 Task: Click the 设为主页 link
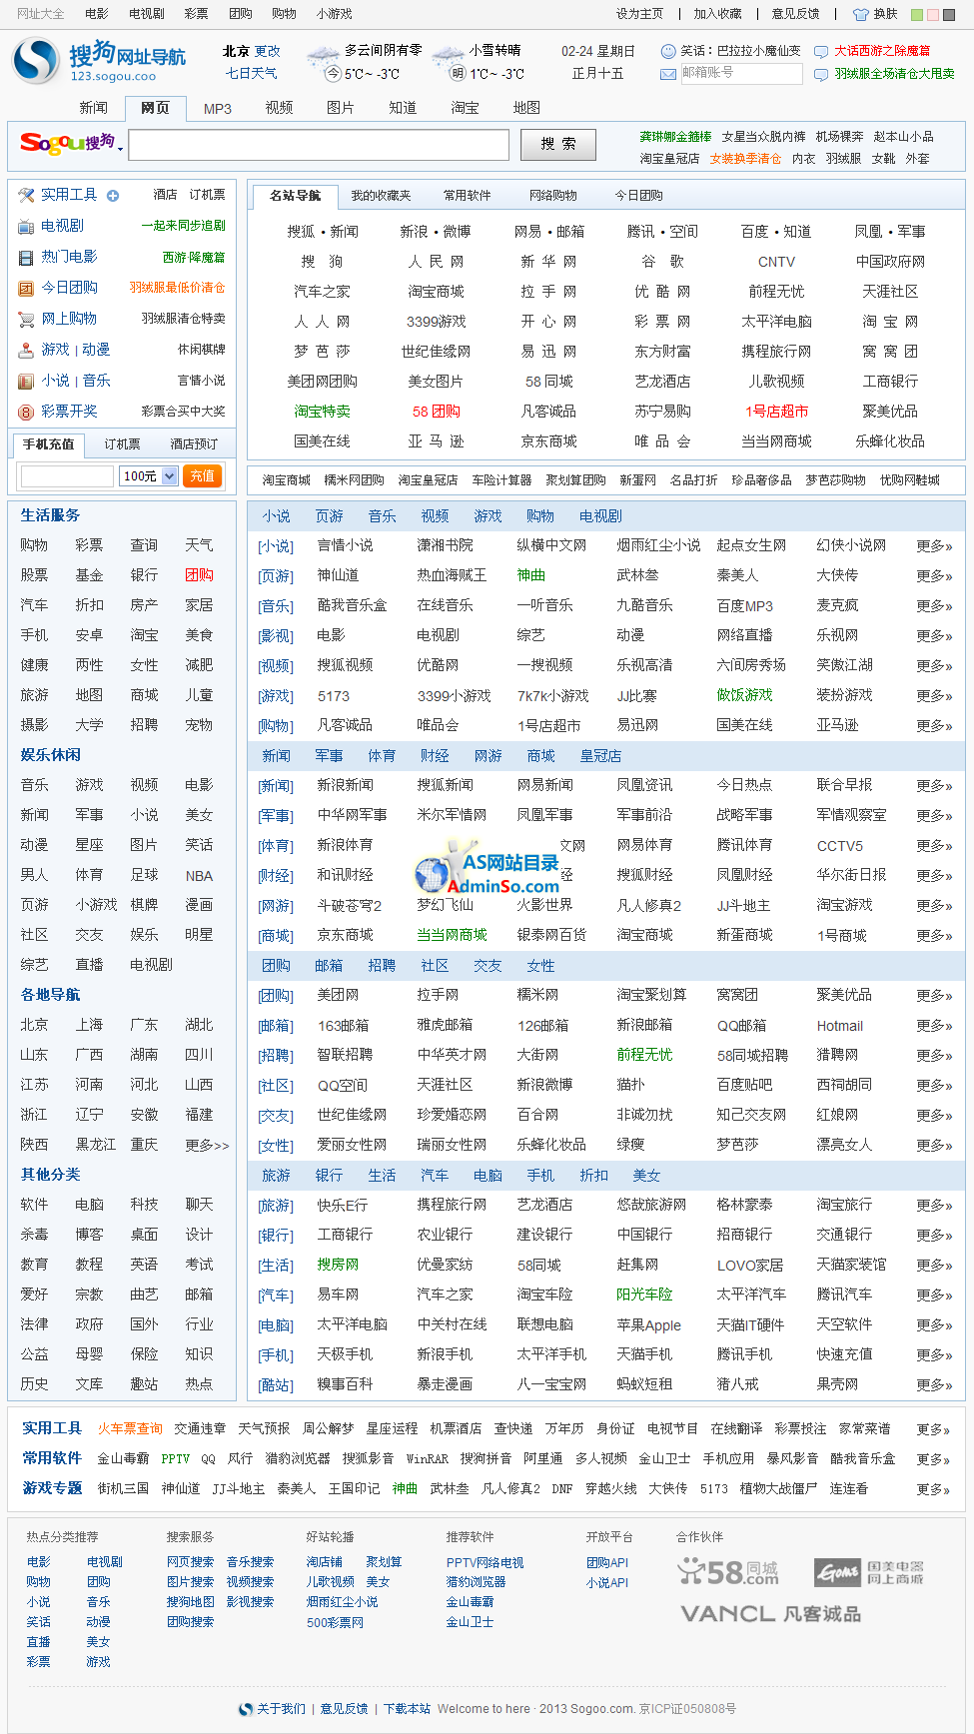pos(639,14)
